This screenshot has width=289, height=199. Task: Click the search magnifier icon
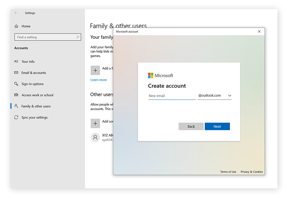click(x=78, y=37)
